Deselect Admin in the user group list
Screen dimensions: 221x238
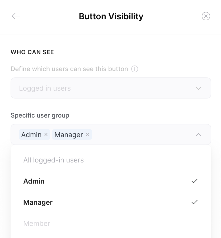point(34,181)
